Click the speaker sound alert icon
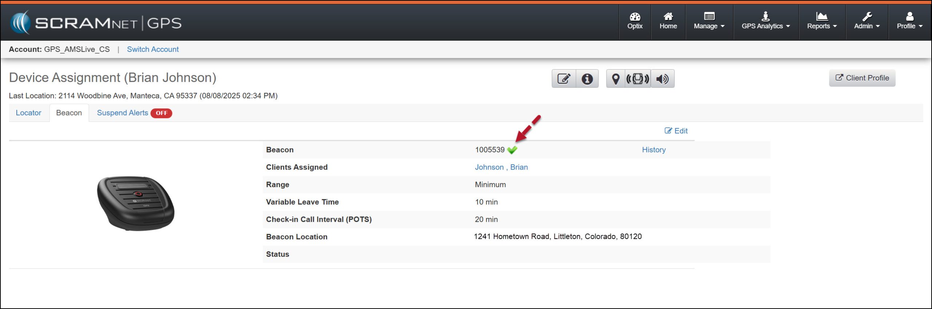932x309 pixels. [x=662, y=79]
